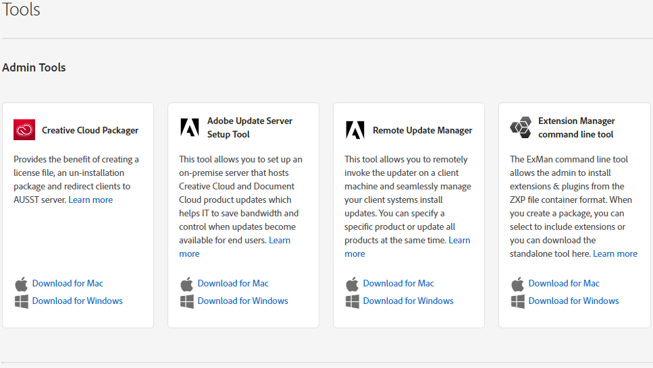The width and height of the screenshot is (653, 368).
Task: Download Remote Update Manager for Mac
Action: [x=398, y=284]
